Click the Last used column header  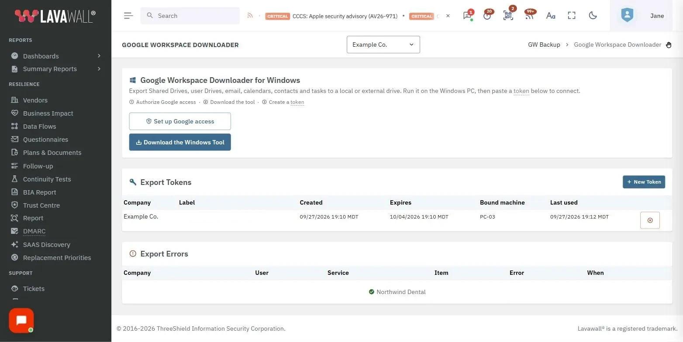click(564, 202)
